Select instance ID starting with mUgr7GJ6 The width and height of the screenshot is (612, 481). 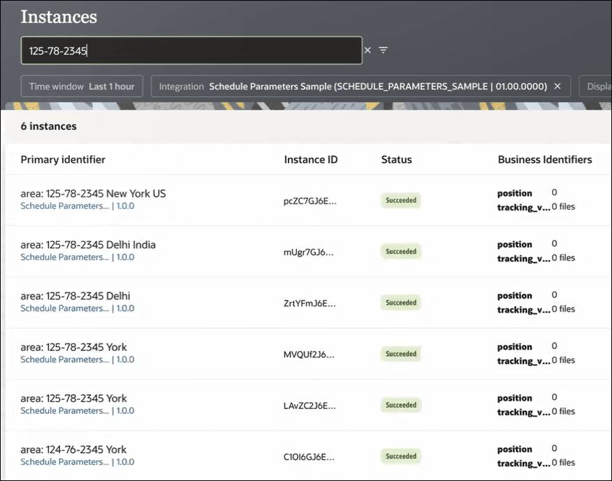[x=308, y=252]
